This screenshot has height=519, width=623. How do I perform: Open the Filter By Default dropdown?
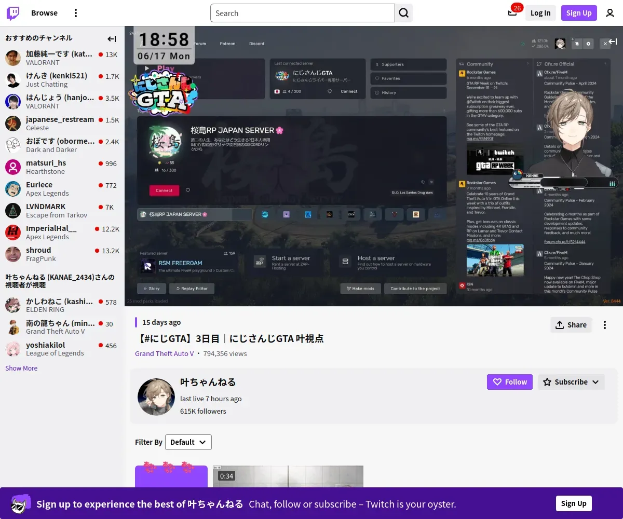click(x=188, y=442)
